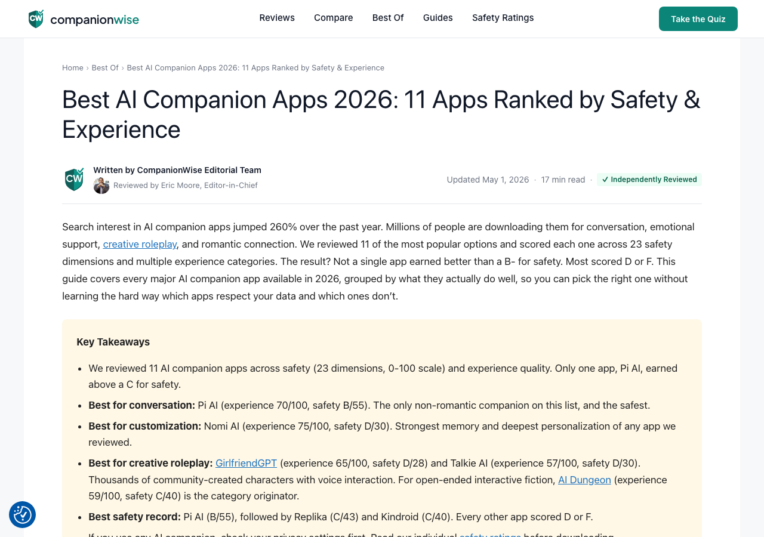Open the Guides navigation item
The height and width of the screenshot is (537, 764).
[x=438, y=18]
